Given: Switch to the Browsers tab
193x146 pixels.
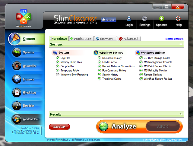Looking at the screenshot, I should 106,39.
